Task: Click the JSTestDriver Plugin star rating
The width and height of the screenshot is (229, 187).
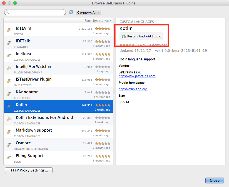Action: pyautogui.click(x=103, y=80)
